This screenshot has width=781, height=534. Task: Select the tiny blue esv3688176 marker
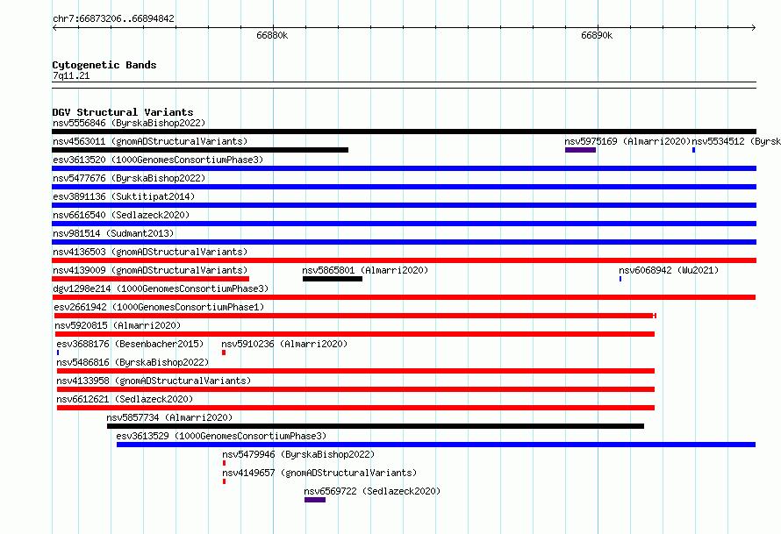click(x=58, y=352)
